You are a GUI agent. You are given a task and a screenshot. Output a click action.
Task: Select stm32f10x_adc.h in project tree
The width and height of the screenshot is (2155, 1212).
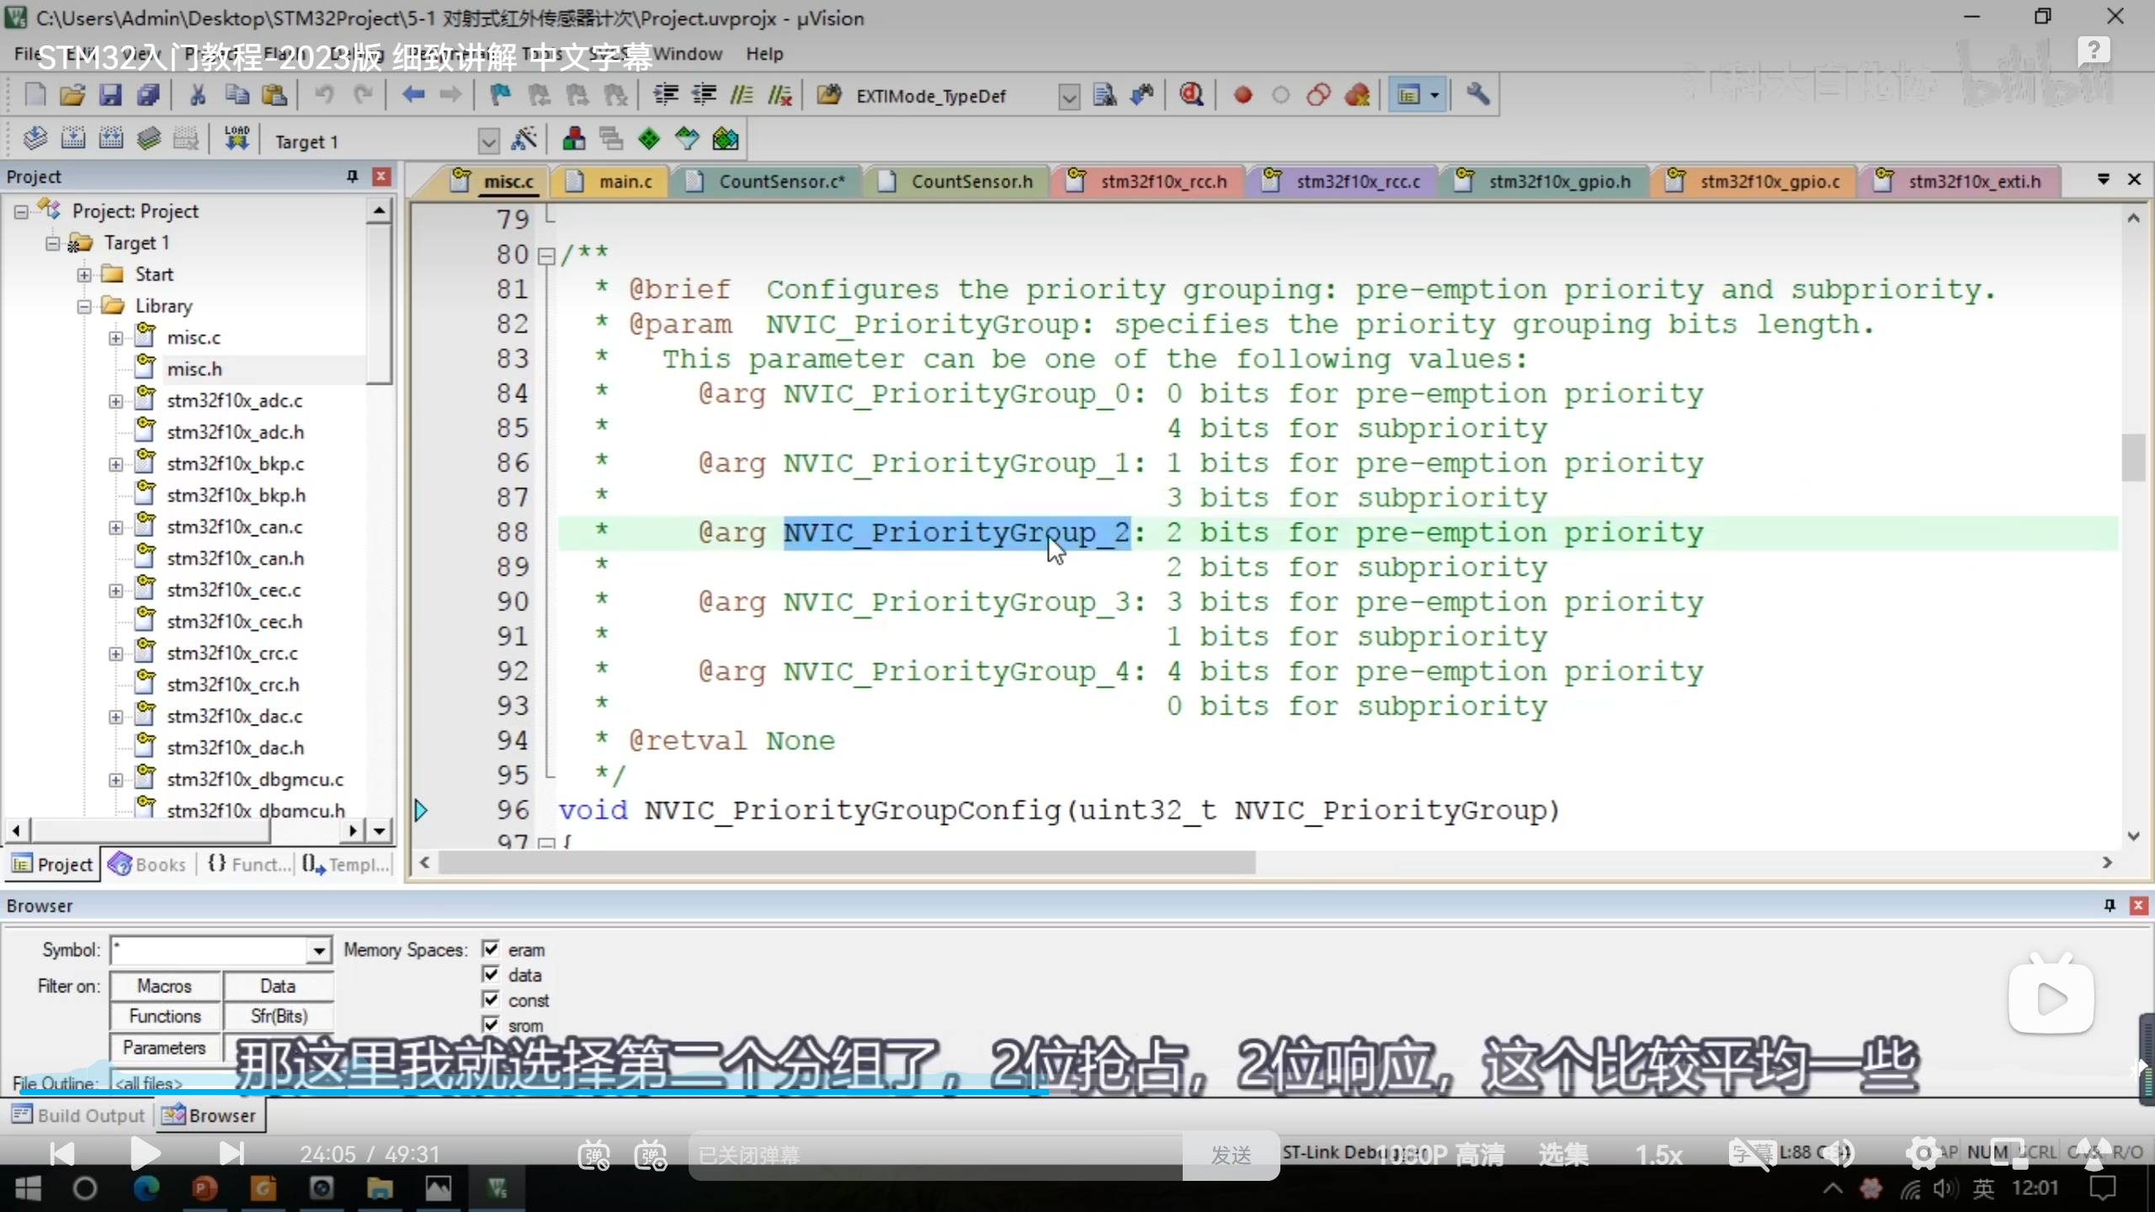tap(235, 432)
